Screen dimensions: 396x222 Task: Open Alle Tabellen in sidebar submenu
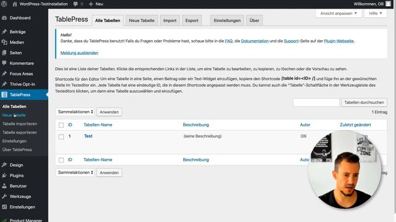point(14,107)
